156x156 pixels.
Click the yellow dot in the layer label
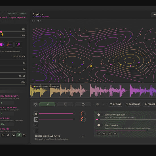coord(35,86)
